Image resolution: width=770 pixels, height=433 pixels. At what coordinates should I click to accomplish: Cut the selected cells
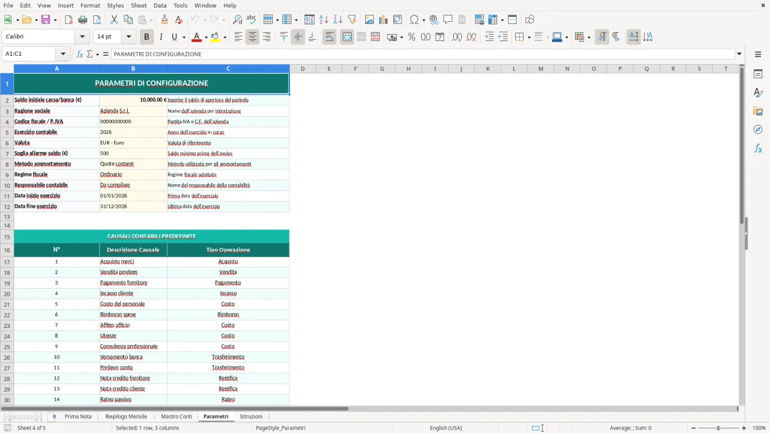click(x=114, y=20)
